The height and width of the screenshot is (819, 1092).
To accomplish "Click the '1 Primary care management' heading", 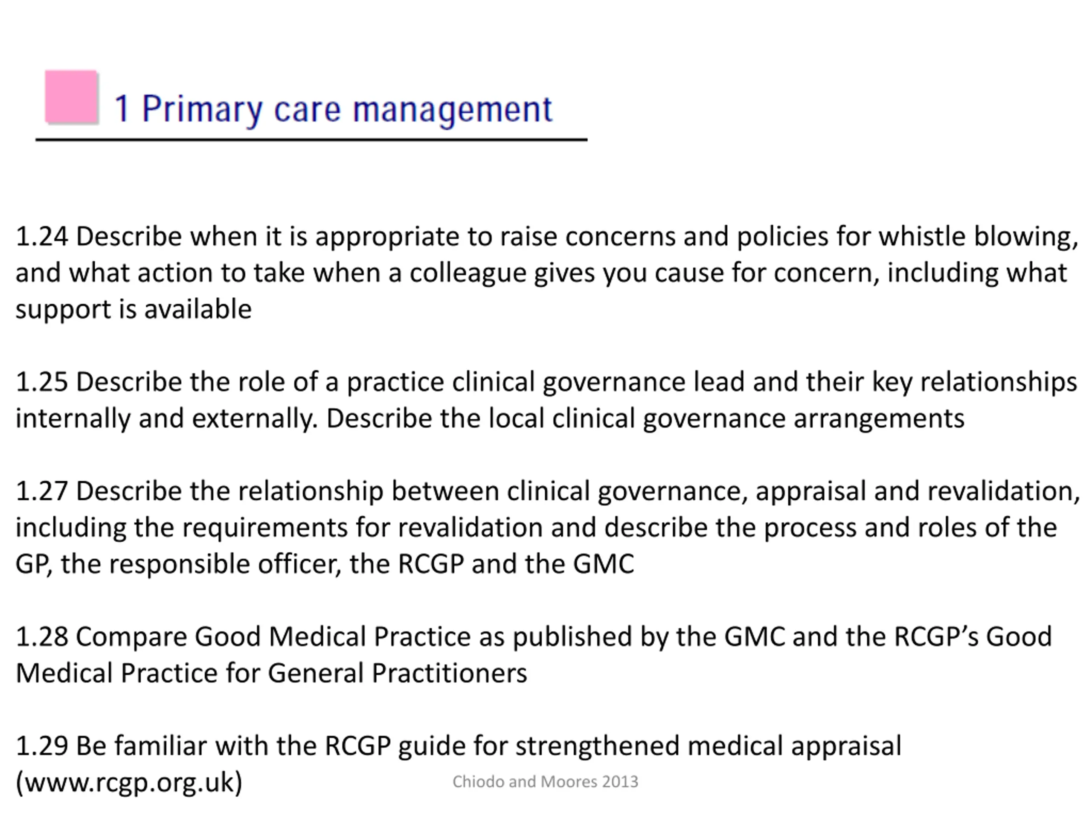I will (x=333, y=110).
